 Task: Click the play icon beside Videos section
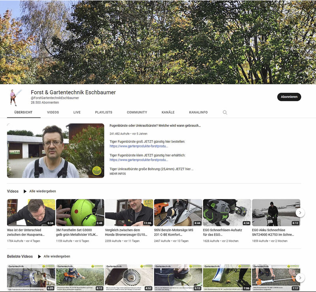[25, 191]
